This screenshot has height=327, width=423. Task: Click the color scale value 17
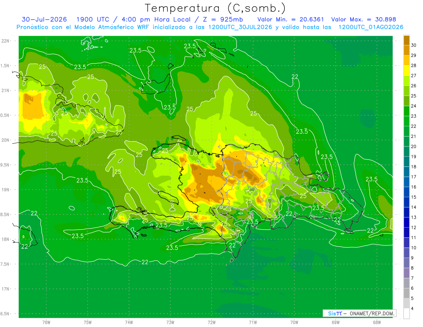pos(414,177)
